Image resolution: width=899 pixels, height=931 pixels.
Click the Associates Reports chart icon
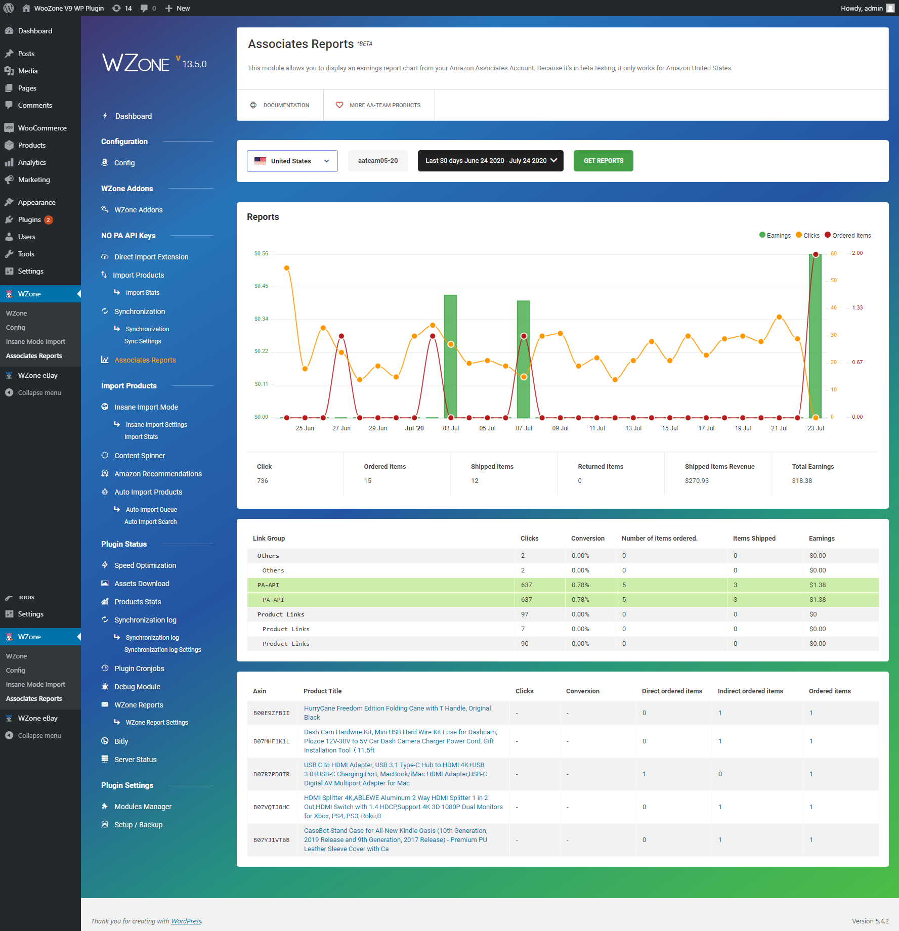105,360
